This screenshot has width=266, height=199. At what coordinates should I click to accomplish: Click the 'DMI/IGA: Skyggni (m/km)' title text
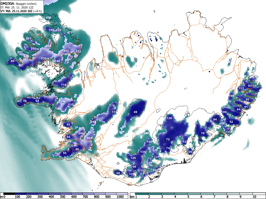tap(18, 3)
